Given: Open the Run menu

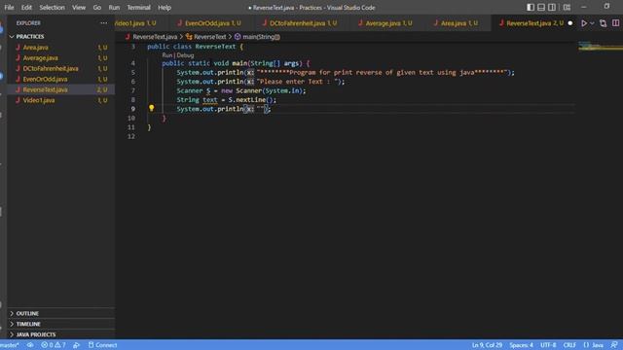Looking at the screenshot, I should tap(114, 8).
